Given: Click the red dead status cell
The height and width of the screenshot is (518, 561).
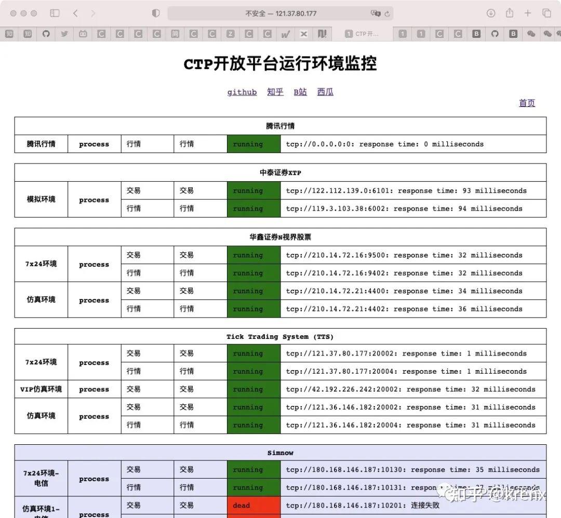Looking at the screenshot, I should click(x=253, y=505).
